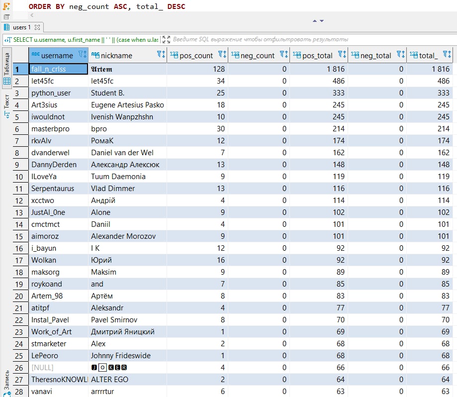
Task: Select the masterbpro username cell
Action: pos(58,129)
